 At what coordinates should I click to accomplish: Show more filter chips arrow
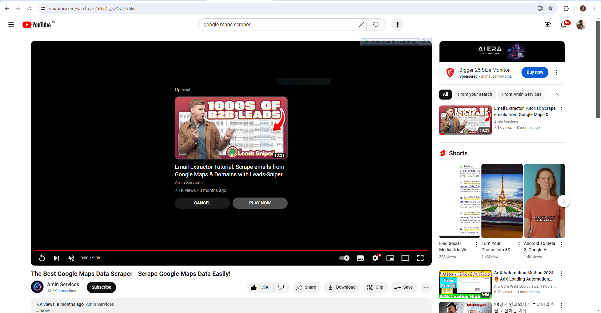pos(557,95)
